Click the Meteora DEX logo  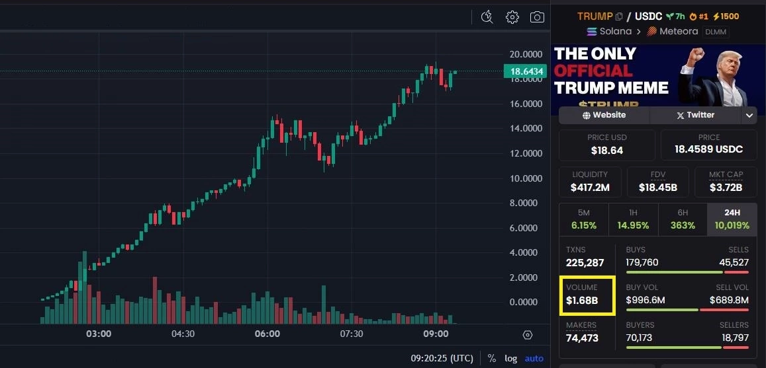pos(652,32)
